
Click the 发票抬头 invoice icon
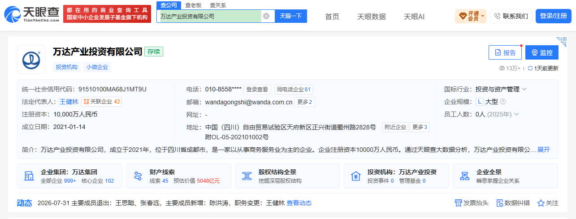point(458,203)
